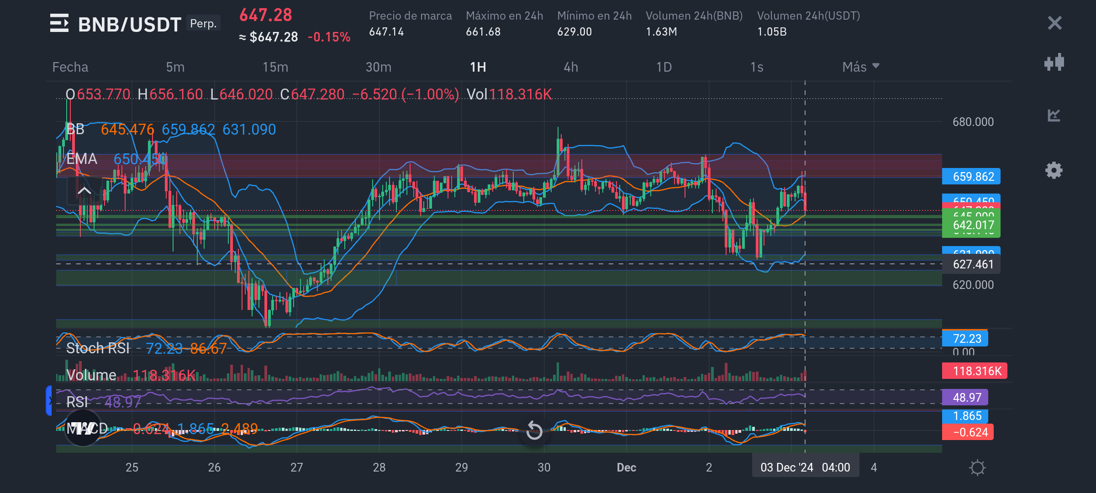Click the 03 Dec '24 04:00 marker
This screenshot has width=1096, height=493.
point(805,467)
